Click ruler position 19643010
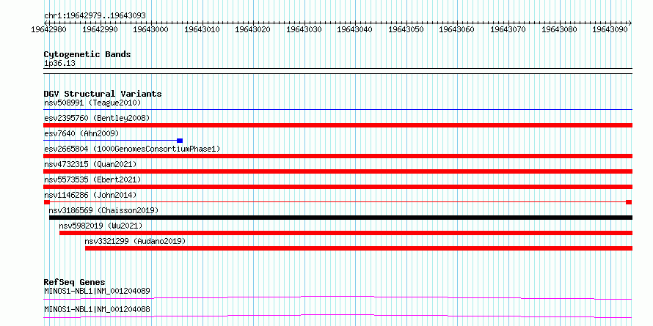 pyautogui.click(x=202, y=29)
